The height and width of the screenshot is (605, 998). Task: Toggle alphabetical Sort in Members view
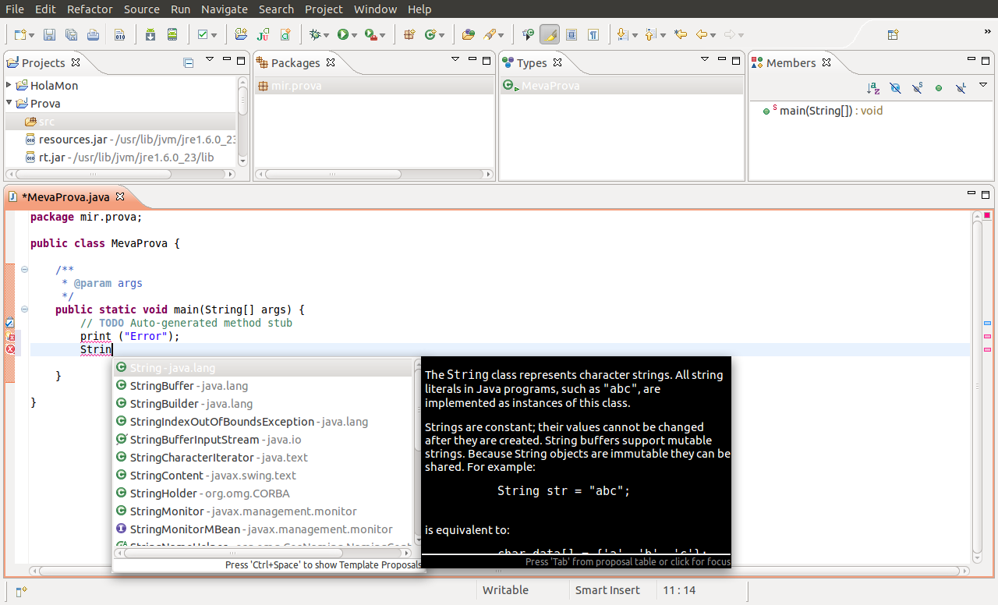pyautogui.click(x=873, y=89)
